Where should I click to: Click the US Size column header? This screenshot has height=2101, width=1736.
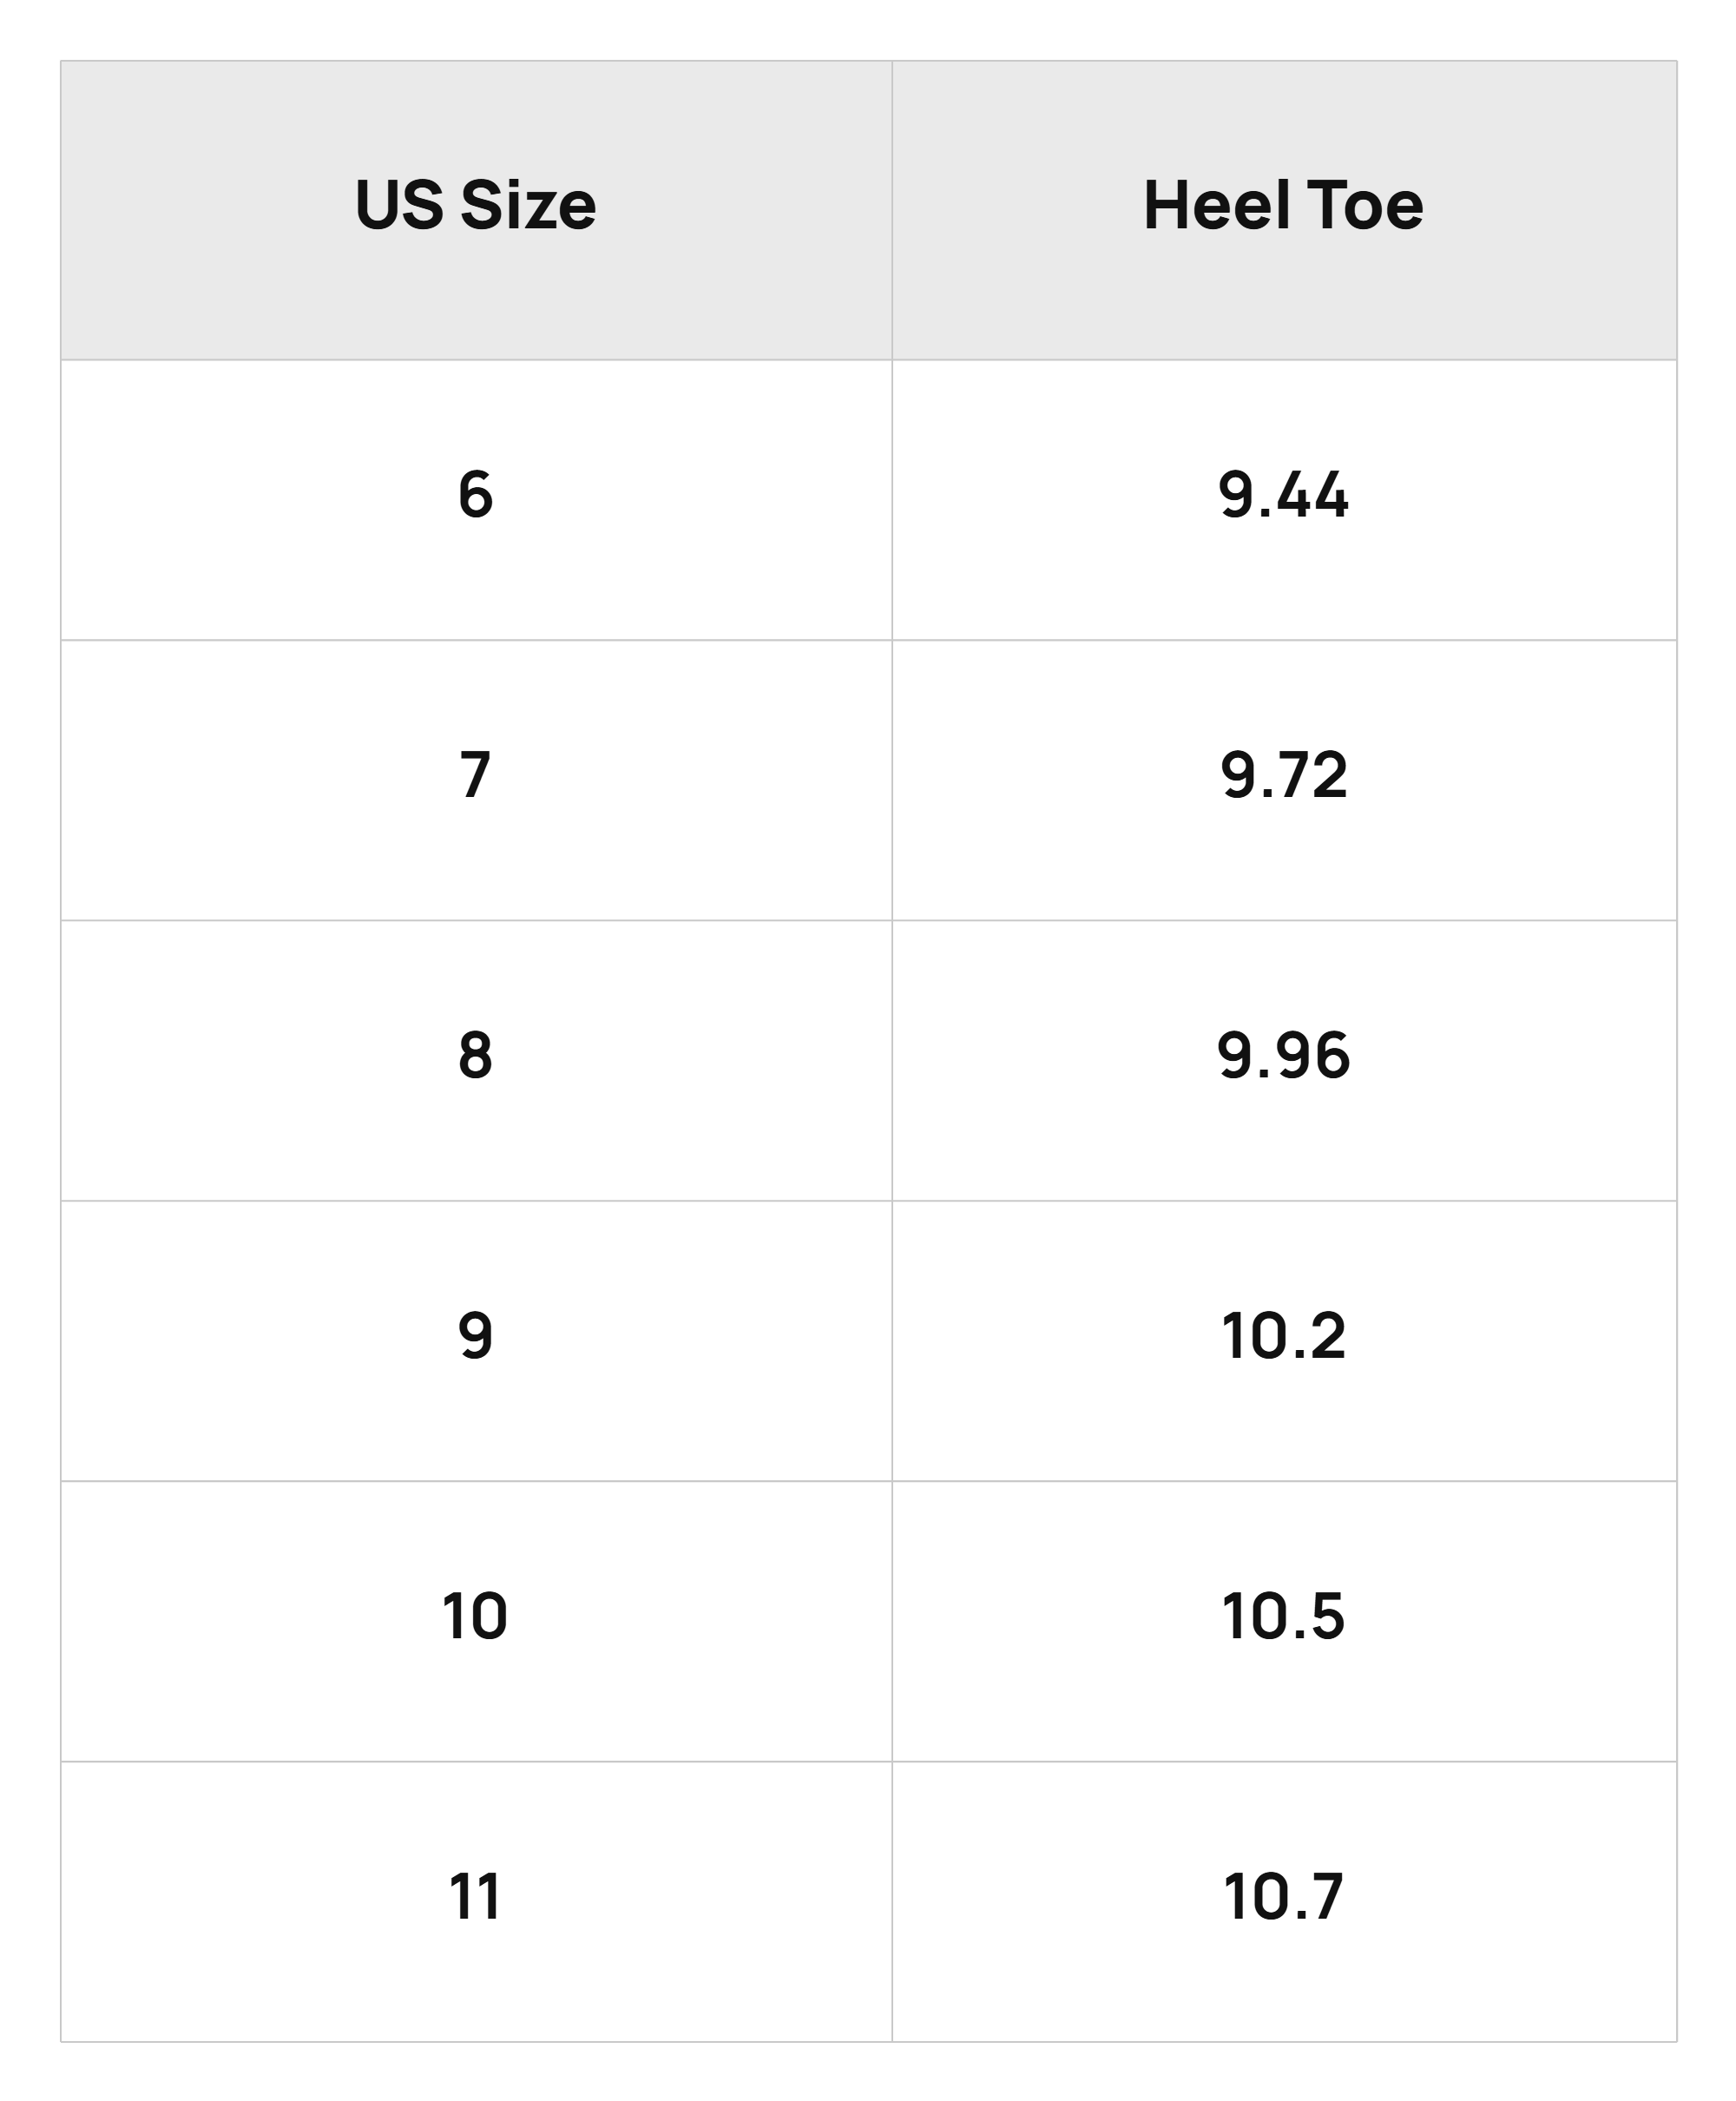coord(476,210)
